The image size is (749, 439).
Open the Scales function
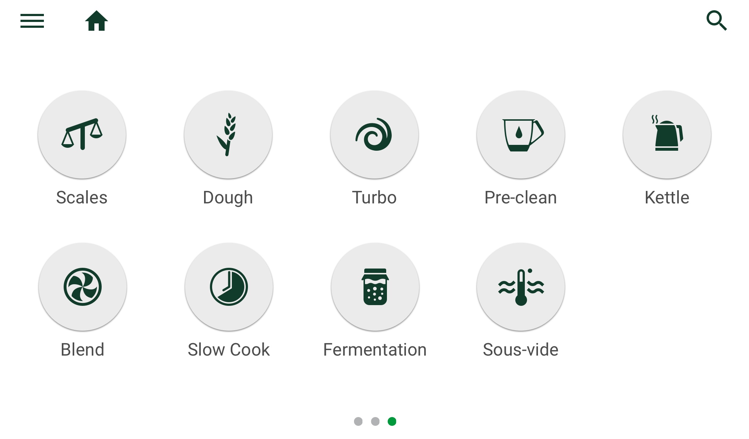pos(82,134)
